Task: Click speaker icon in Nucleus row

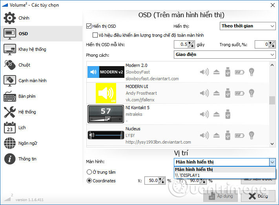Action: pyautogui.click(x=204, y=135)
